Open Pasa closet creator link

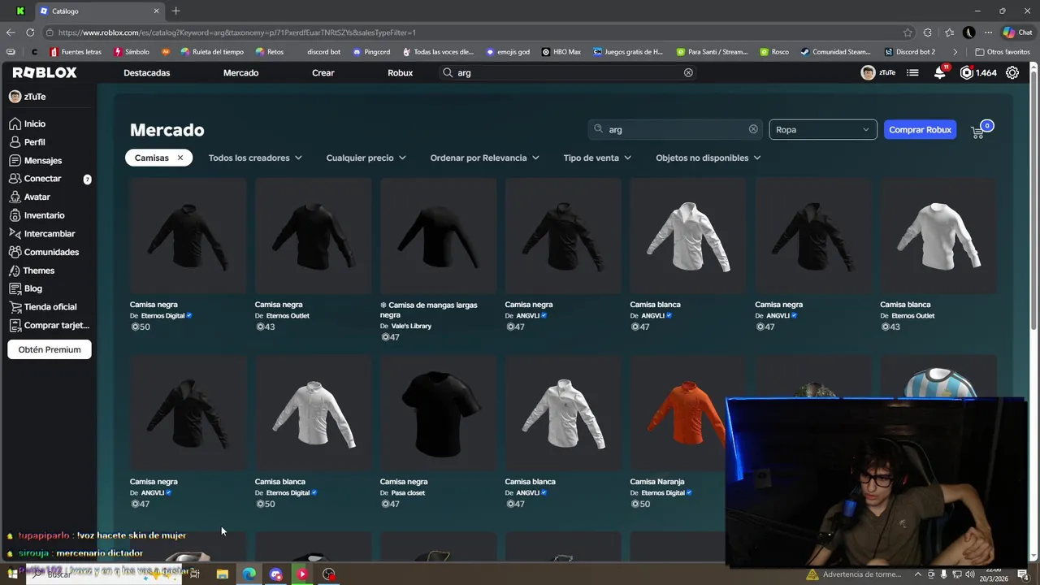click(x=408, y=492)
